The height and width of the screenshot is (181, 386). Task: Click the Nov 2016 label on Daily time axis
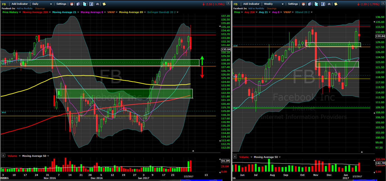coord(50,178)
